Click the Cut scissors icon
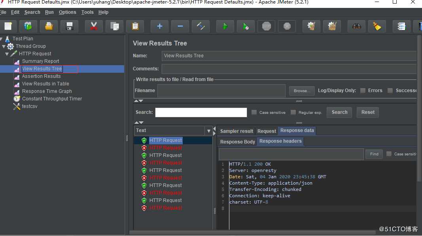Image resolution: width=422 pixels, height=236 pixels. click(94, 26)
